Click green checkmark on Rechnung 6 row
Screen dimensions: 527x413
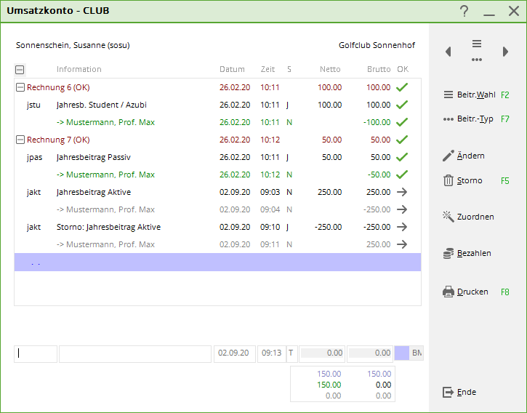tap(402, 87)
